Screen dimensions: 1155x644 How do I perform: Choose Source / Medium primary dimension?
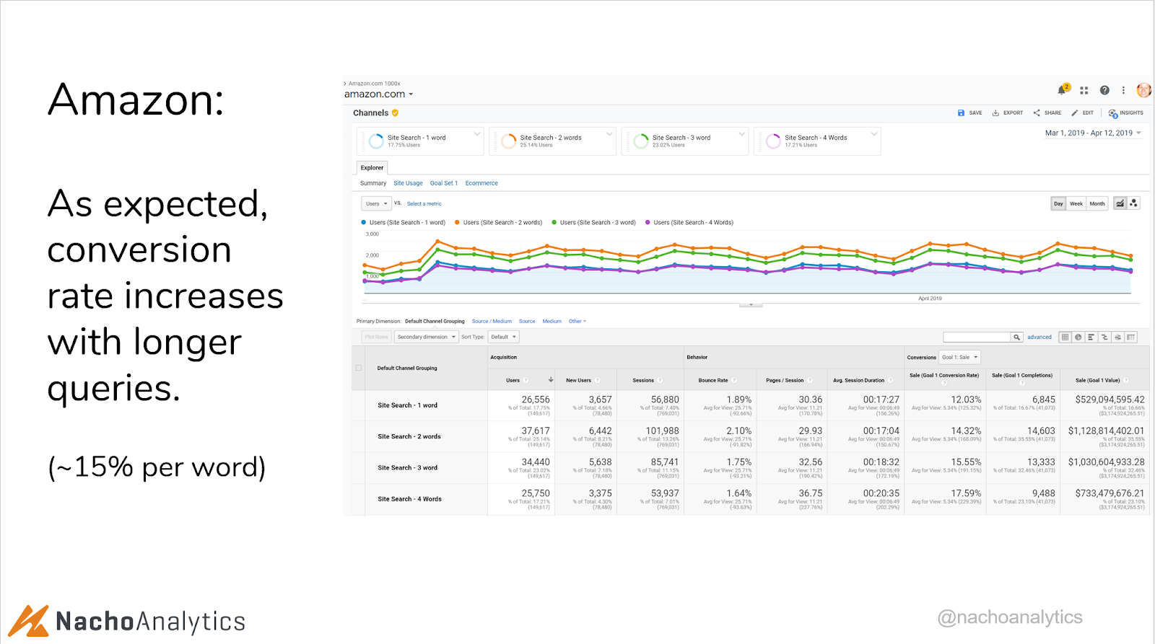492,322
